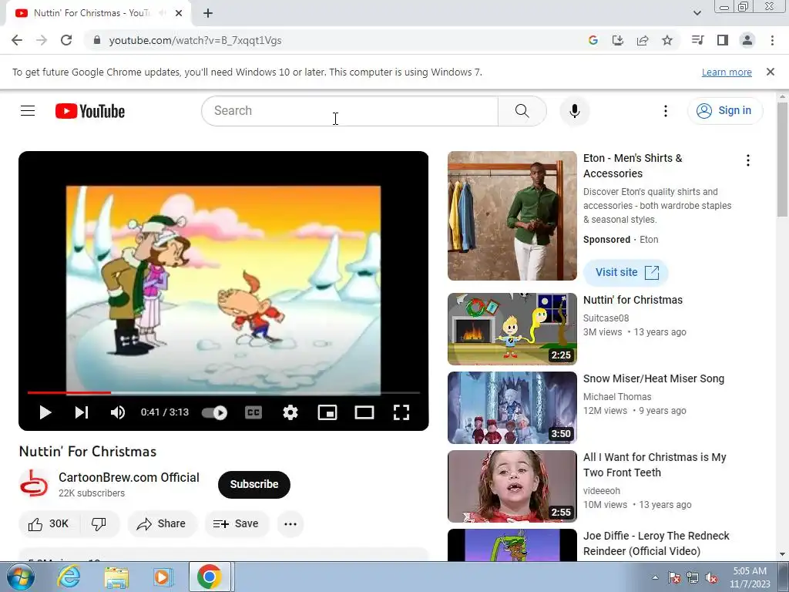This screenshot has width=789, height=592.
Task: Expand tab search chevron
Action: click(697, 13)
